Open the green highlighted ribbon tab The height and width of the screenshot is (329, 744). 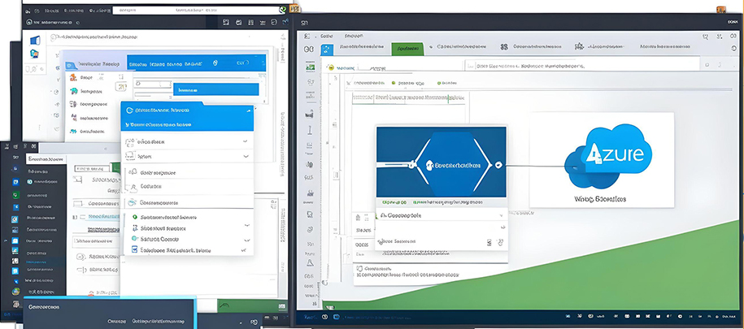(x=407, y=49)
